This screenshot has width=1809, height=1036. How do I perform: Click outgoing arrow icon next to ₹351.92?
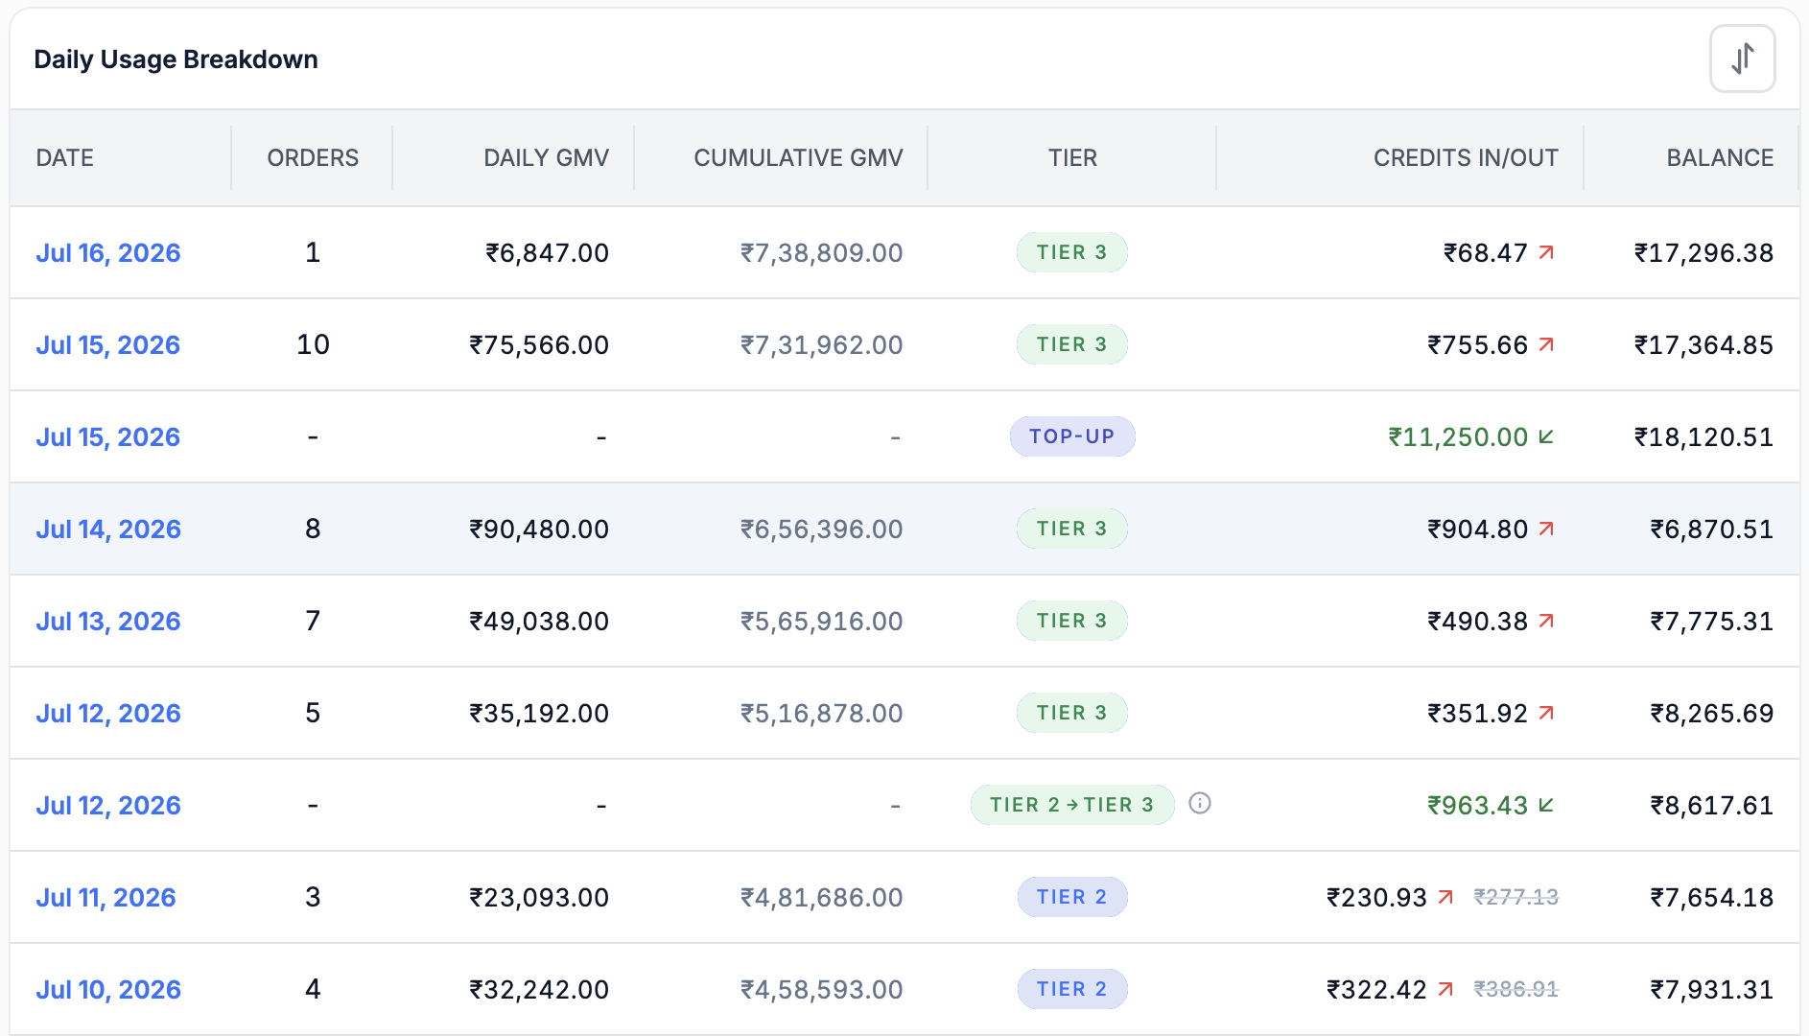coord(1546,714)
